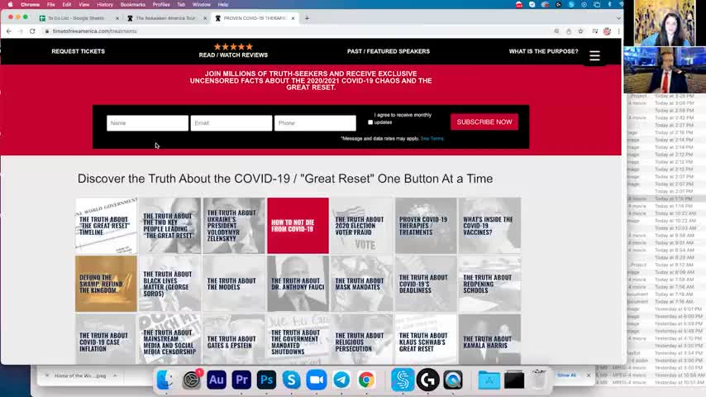This screenshot has height=397, width=706.
Task: Open the Apple menu
Action: coord(10,4)
